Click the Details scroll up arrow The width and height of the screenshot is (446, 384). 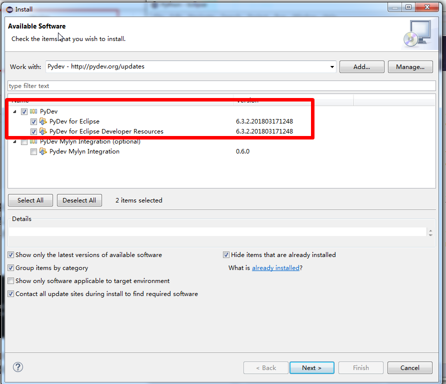point(430,230)
